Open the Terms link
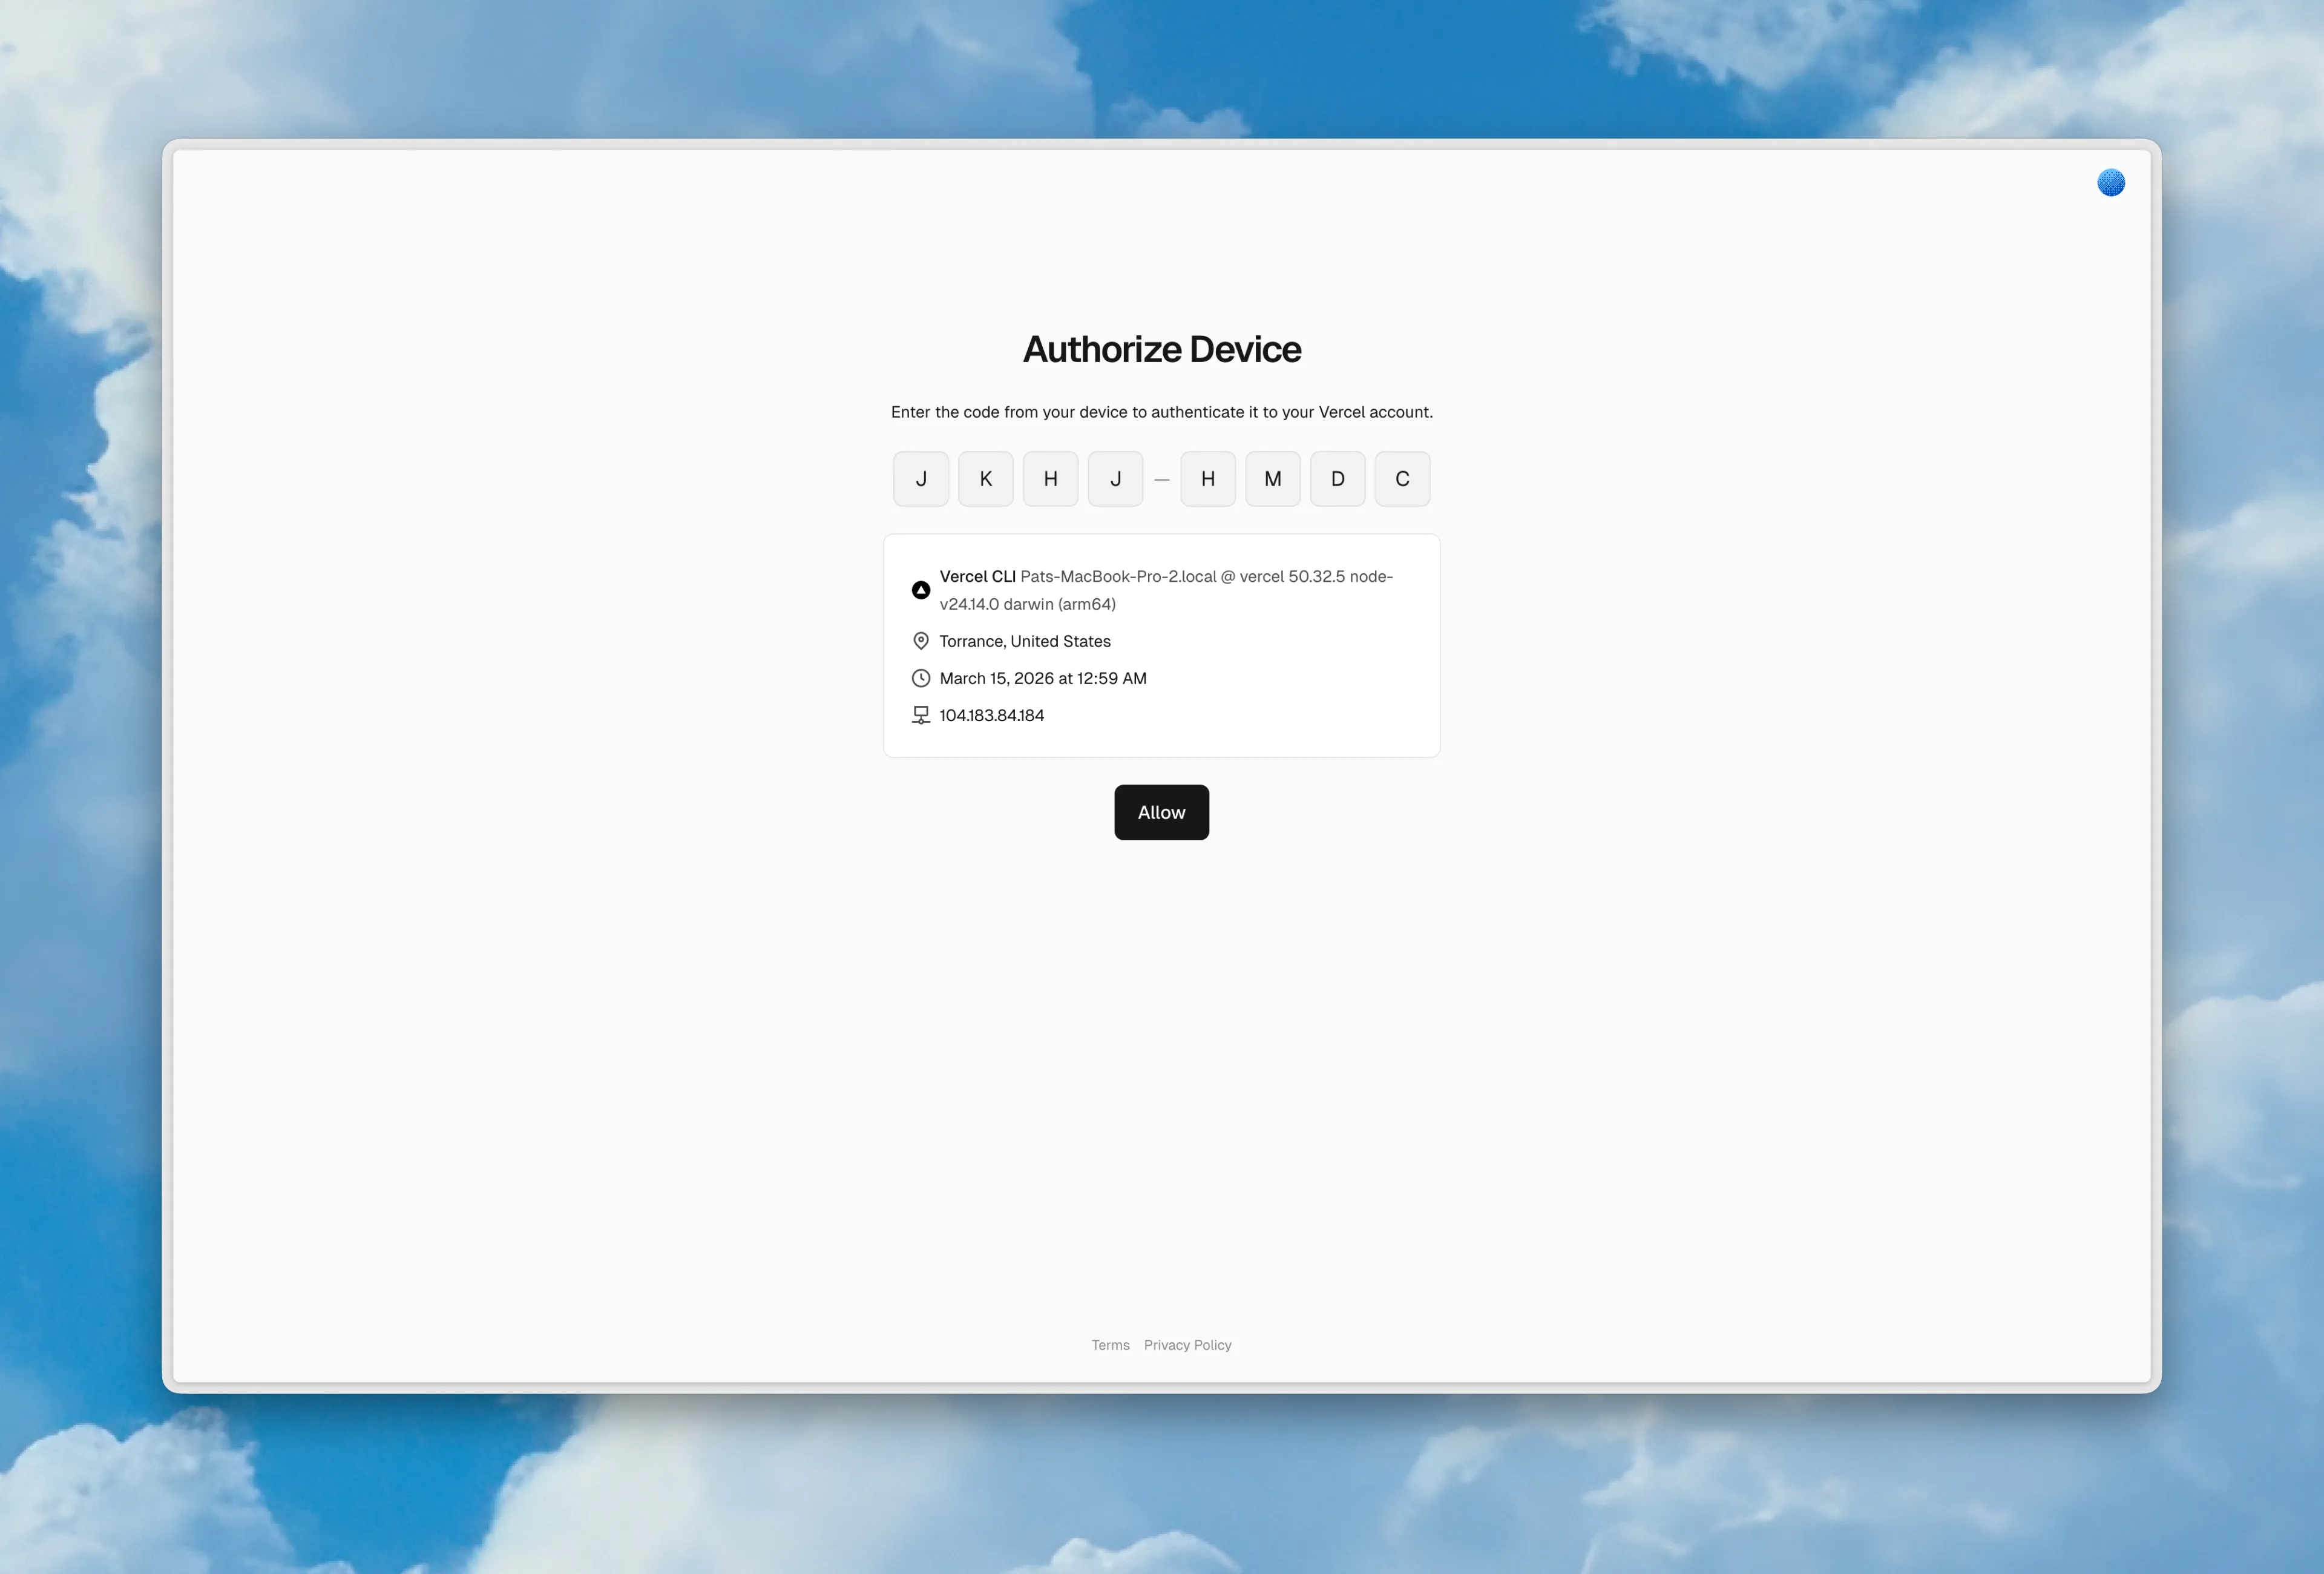Viewport: 2324px width, 1574px height. (1110, 1345)
